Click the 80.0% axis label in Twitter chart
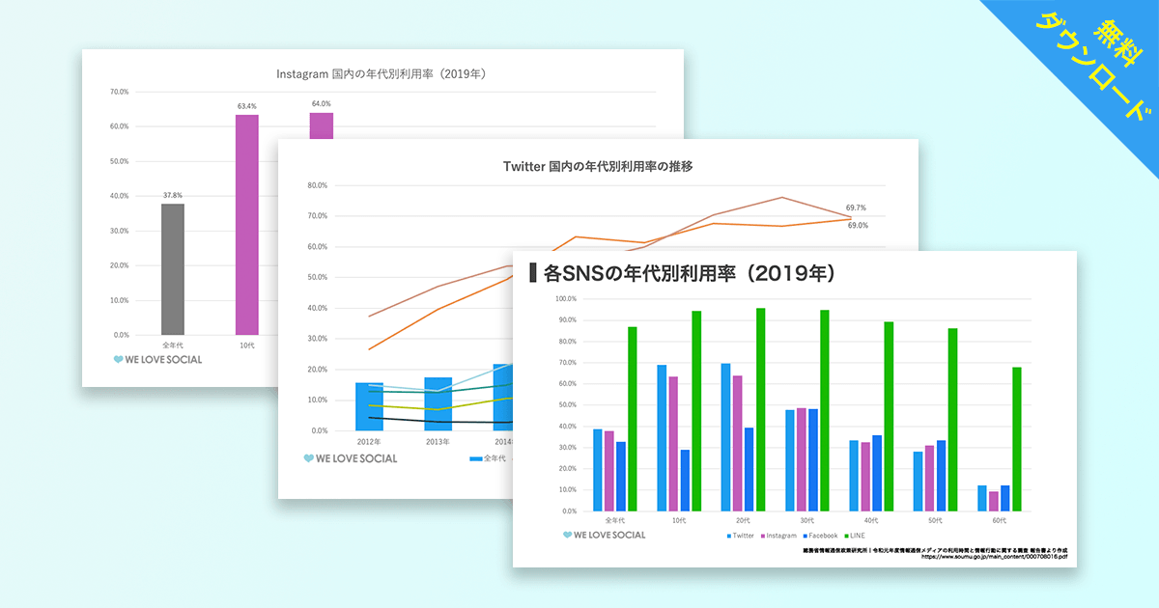Viewport: 1159px width, 608px height. click(x=318, y=185)
